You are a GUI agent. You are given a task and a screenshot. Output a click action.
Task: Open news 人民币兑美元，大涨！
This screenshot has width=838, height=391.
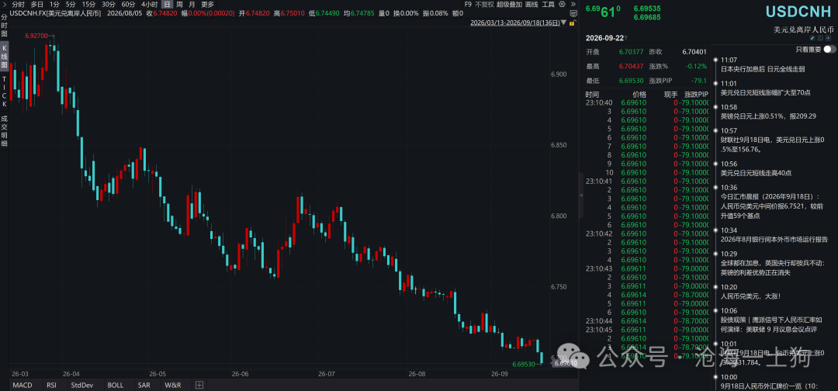[x=751, y=296]
